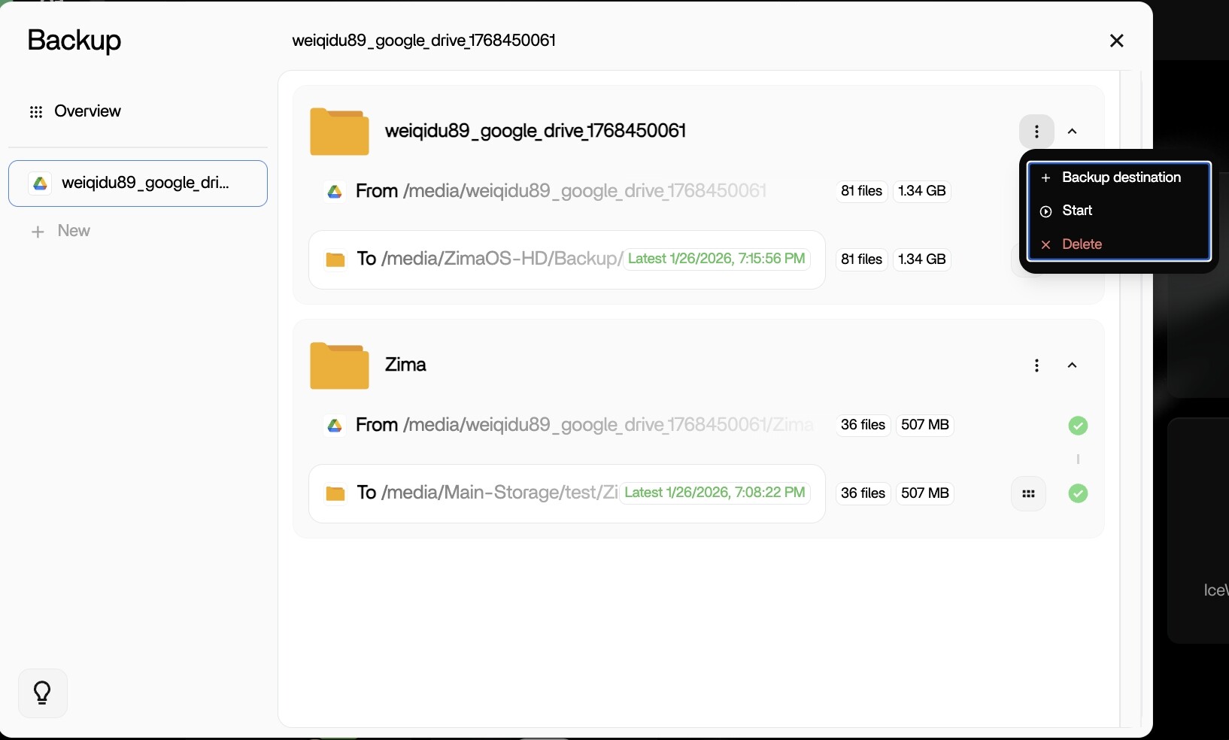
Task: Collapse the Zima backup section
Action: 1073,365
